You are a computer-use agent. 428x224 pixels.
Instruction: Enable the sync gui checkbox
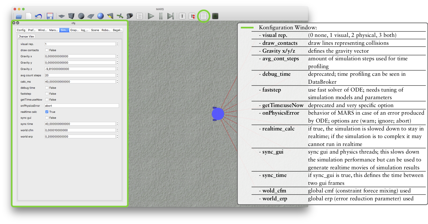(x=47, y=118)
